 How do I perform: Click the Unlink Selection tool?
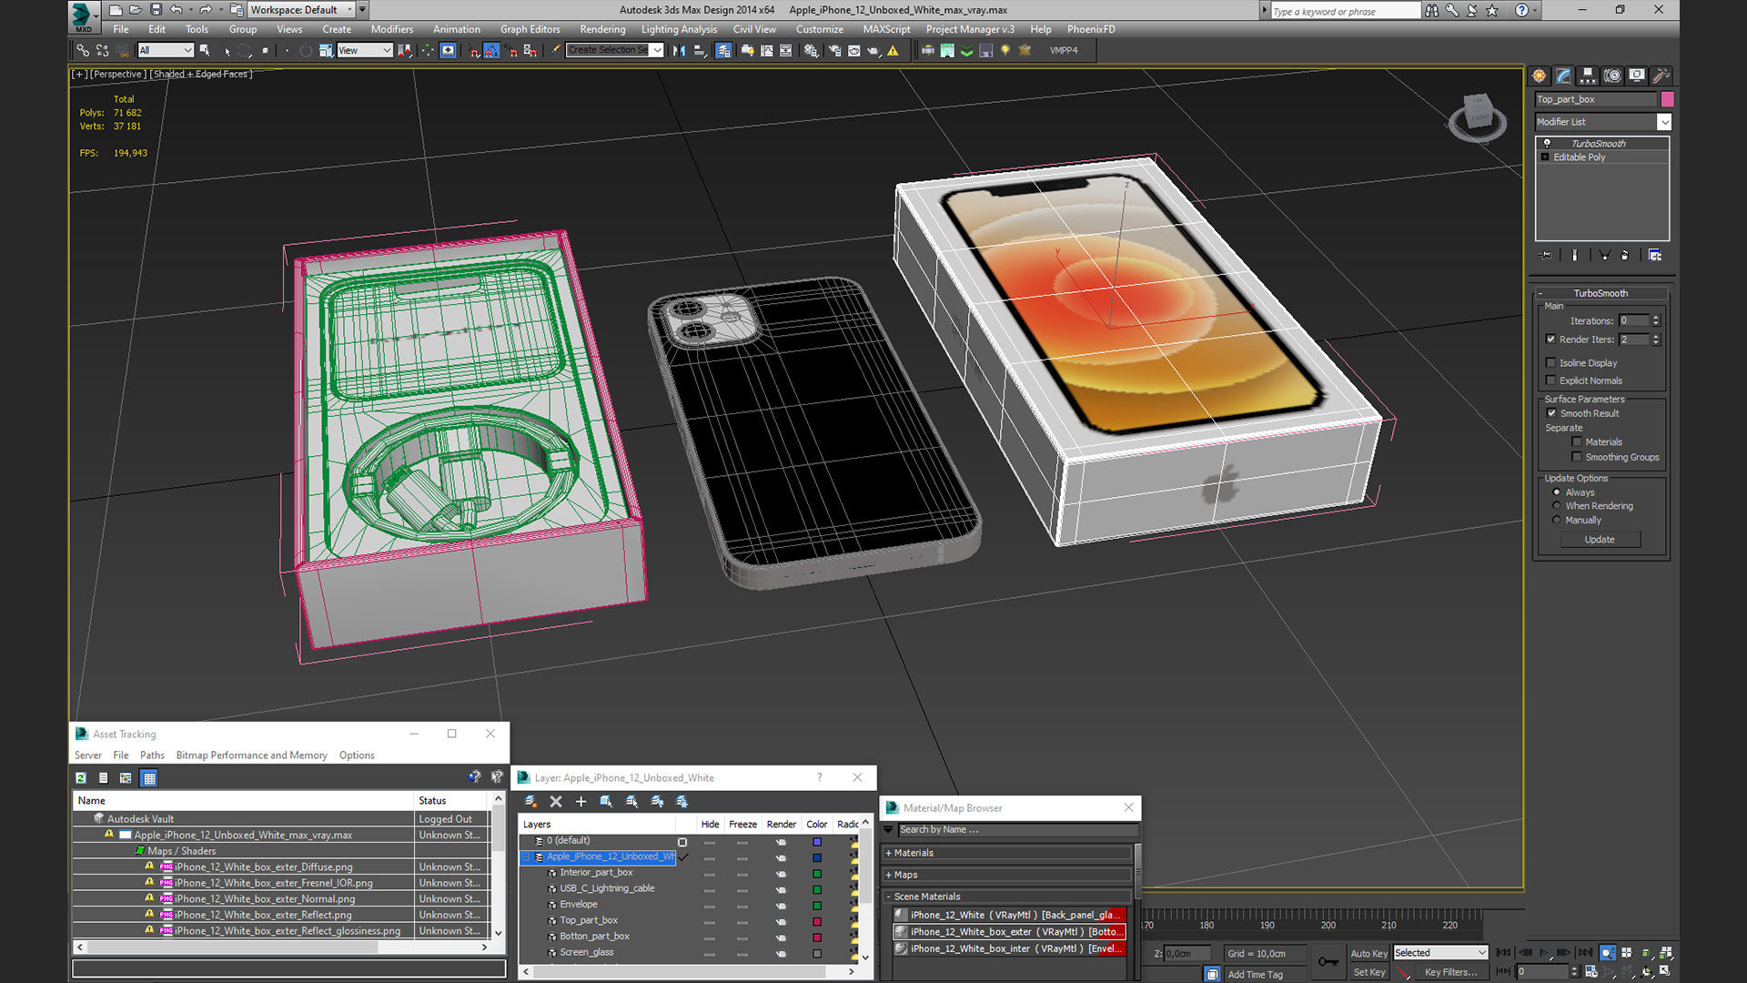(x=102, y=51)
